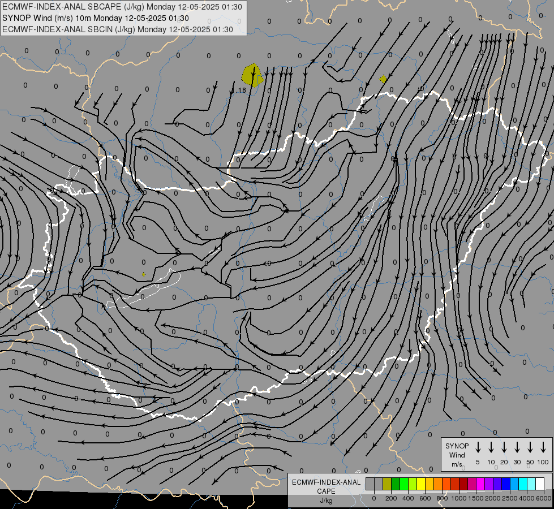This screenshot has width=554, height=509.
Task: Select the purple CAPE legend swatch
Action: pyautogui.click(x=489, y=484)
